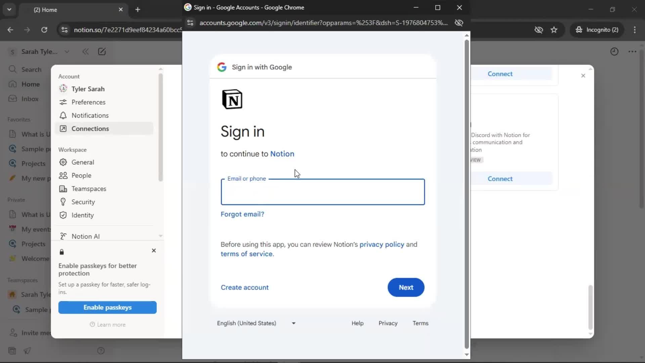Click the third-party cookies blocked eye icon in popup
This screenshot has height=363, width=645.
pos(459,23)
